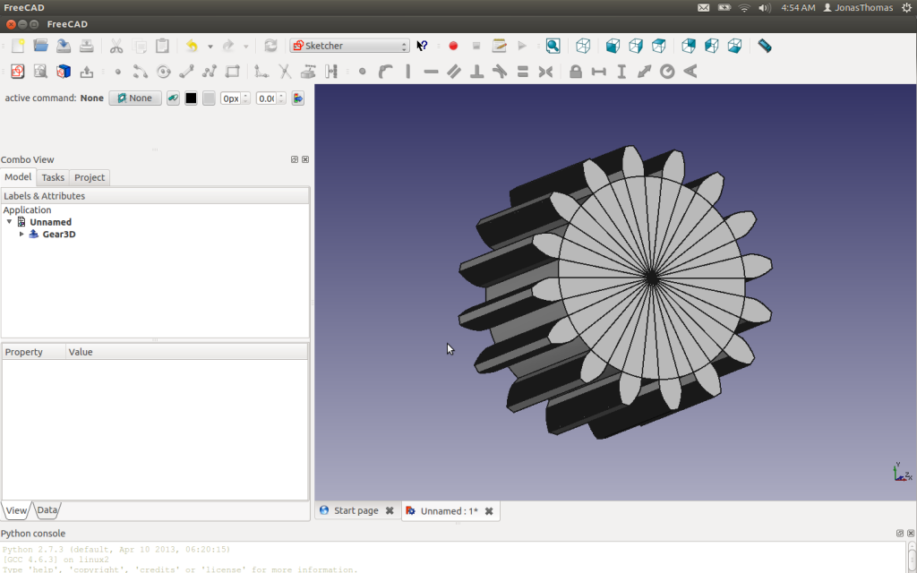Open the Start page tab

click(356, 510)
